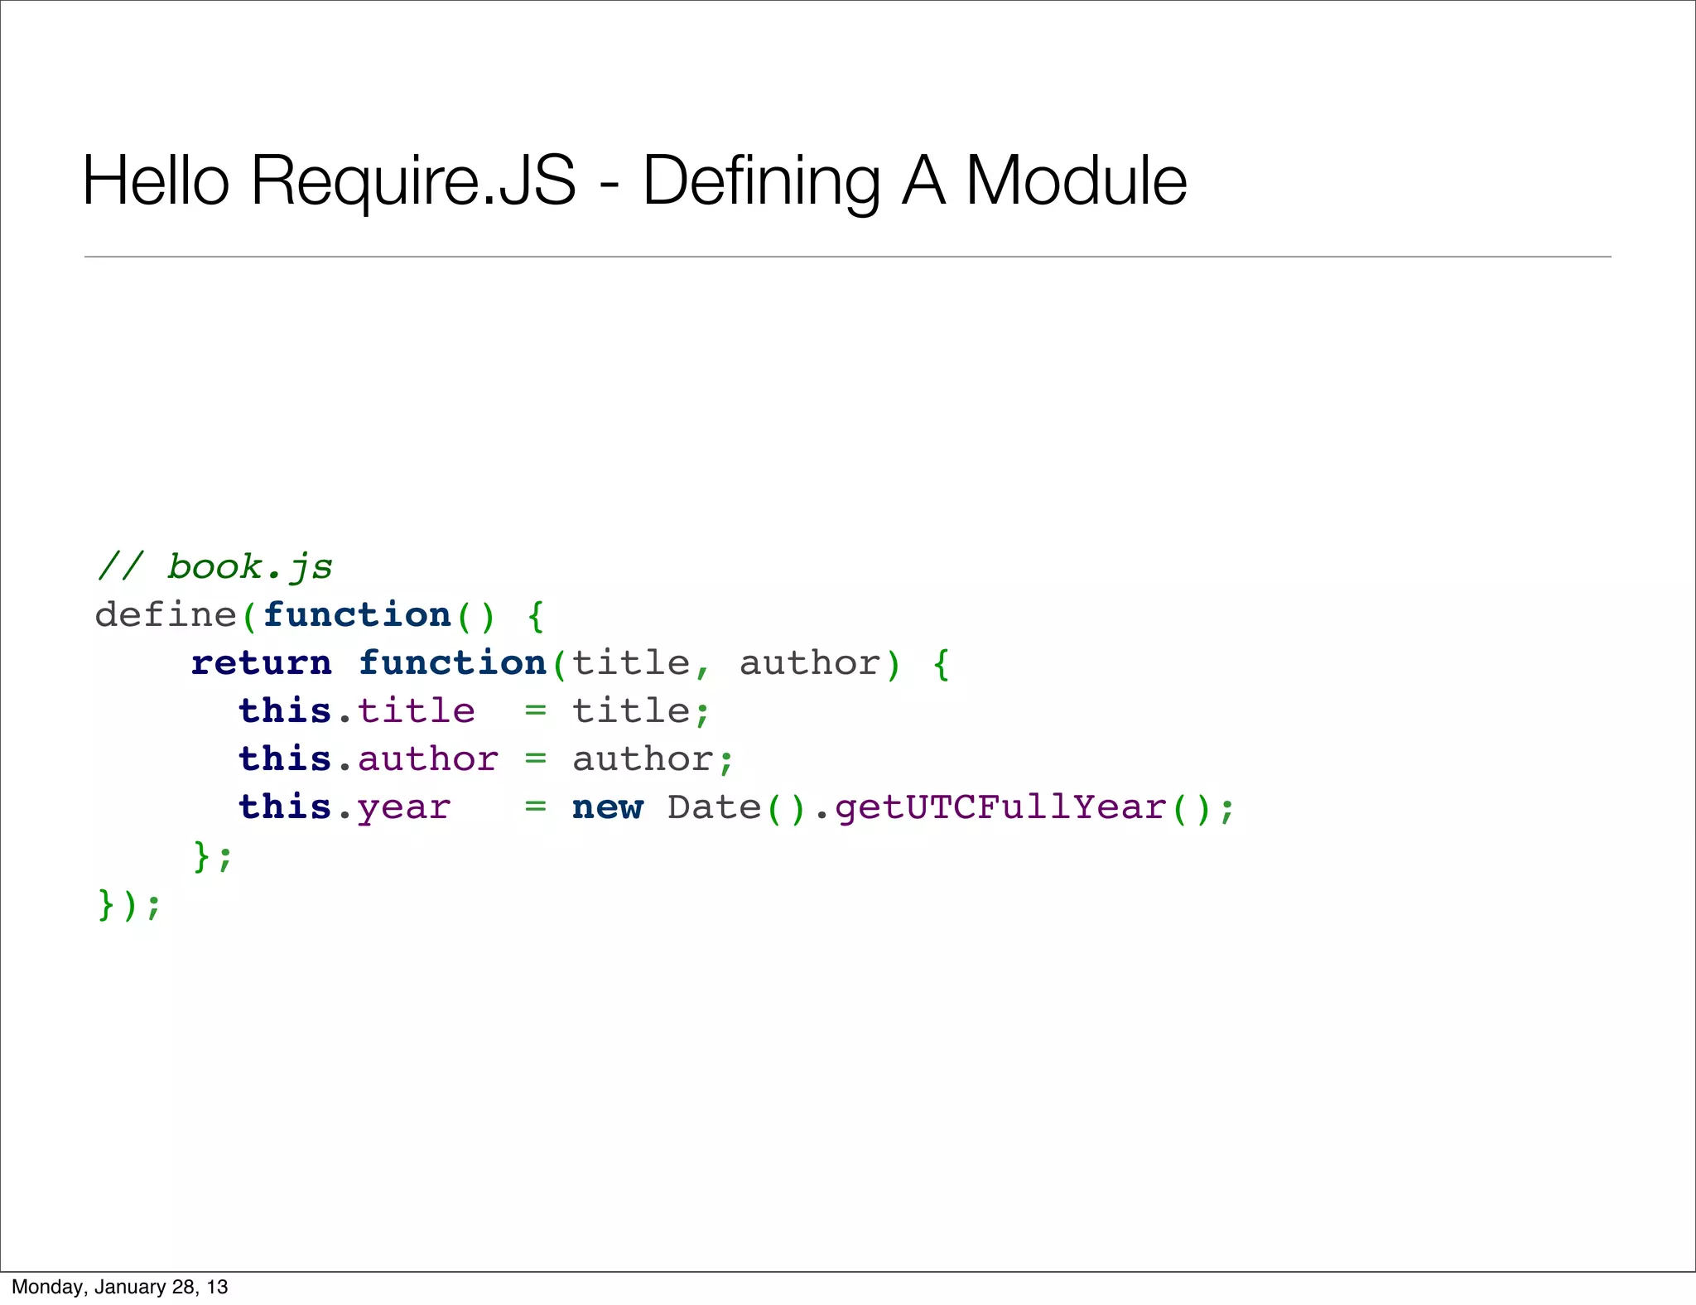Click the '// book.js' comment line

[x=214, y=567]
